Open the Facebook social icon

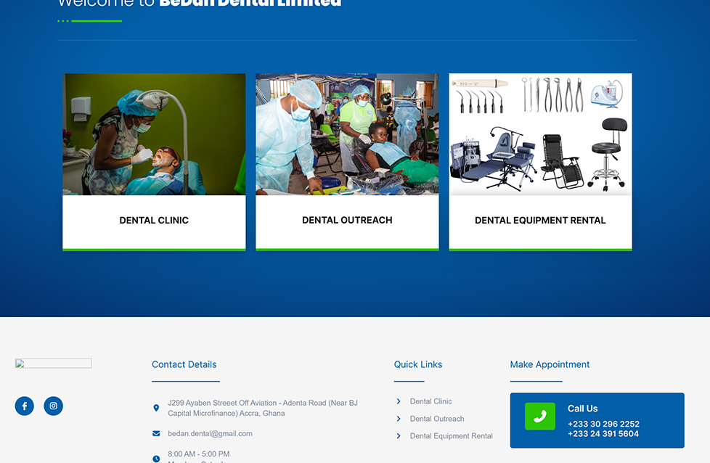tap(24, 406)
